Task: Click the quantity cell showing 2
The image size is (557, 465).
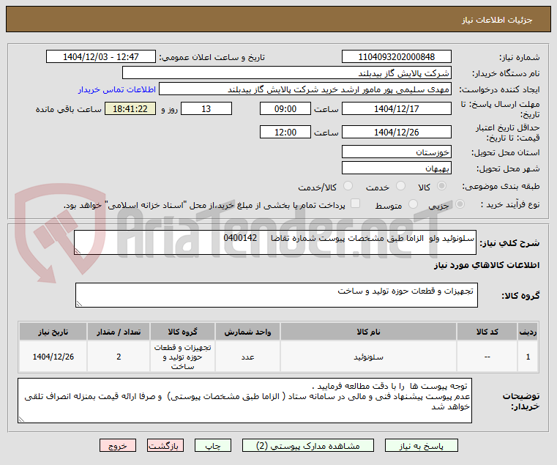Action: pyautogui.click(x=119, y=357)
